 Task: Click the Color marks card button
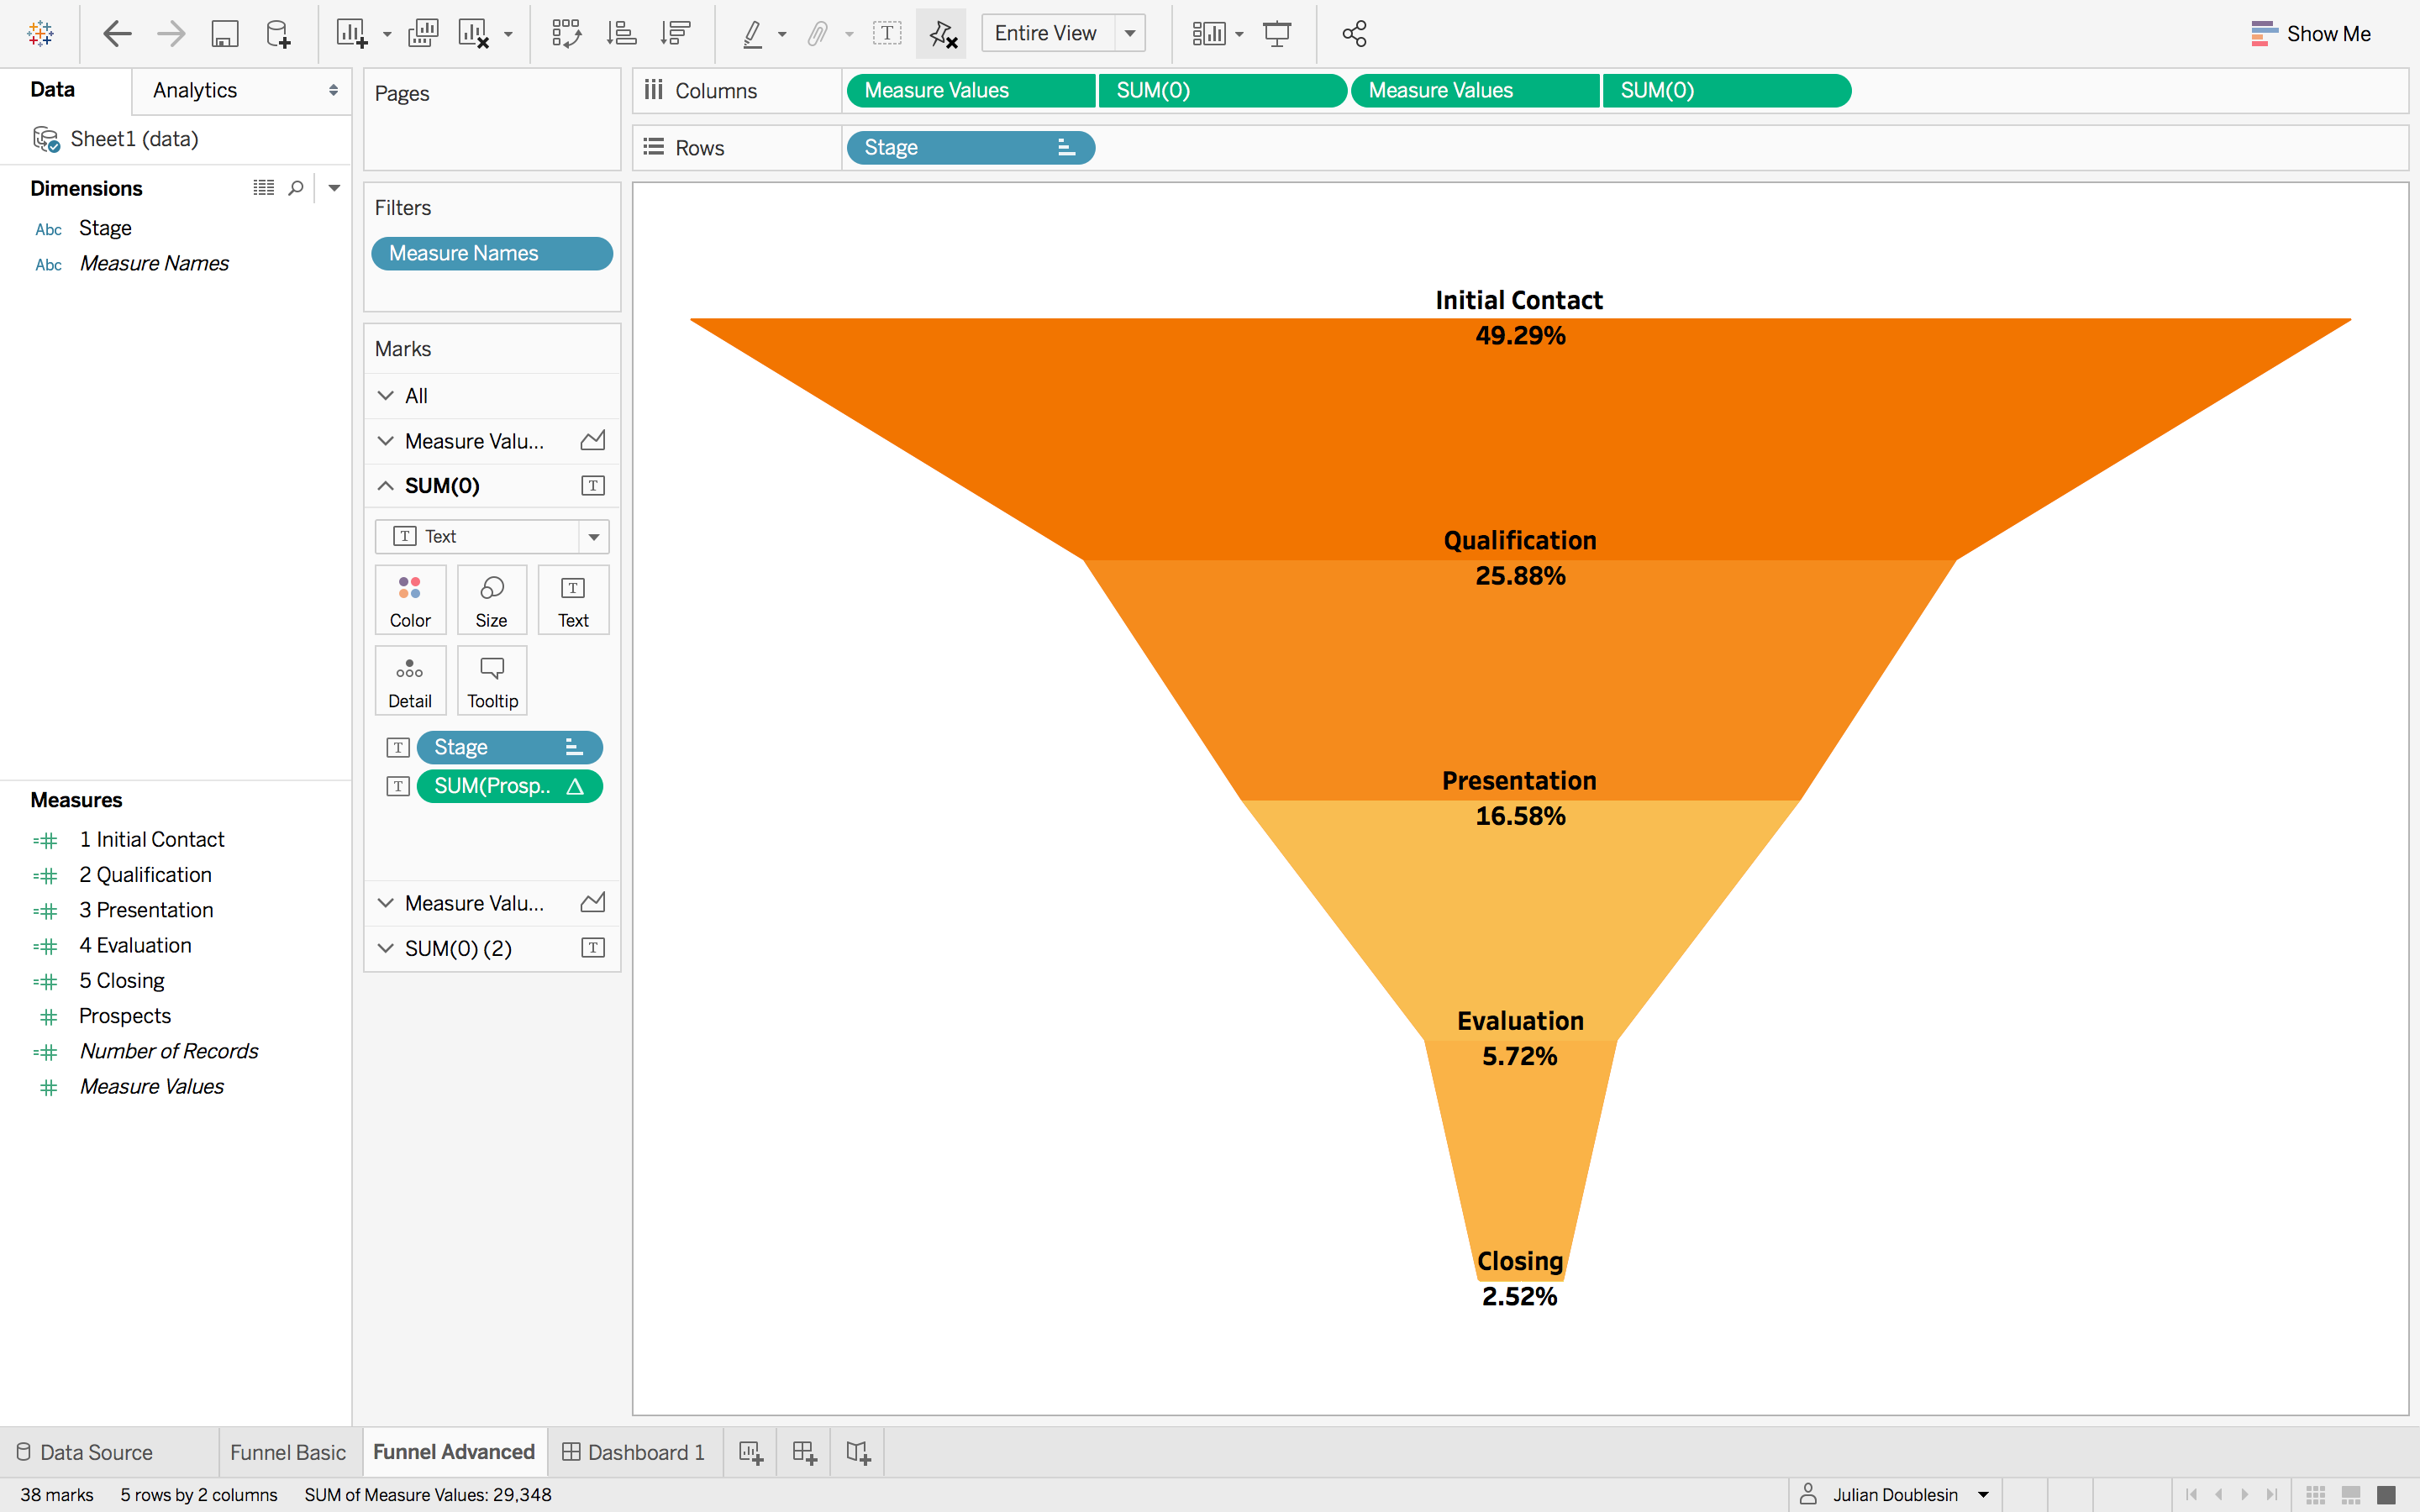tap(410, 600)
